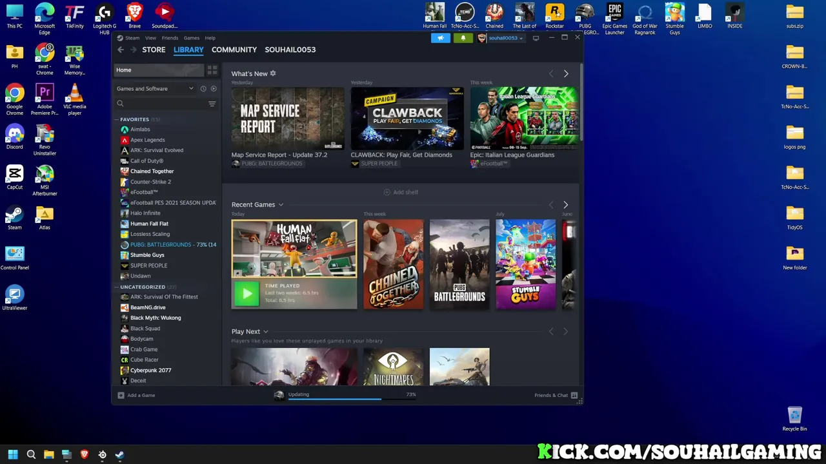Open the Friends menu
This screenshot has width=826, height=464.
pyautogui.click(x=170, y=38)
